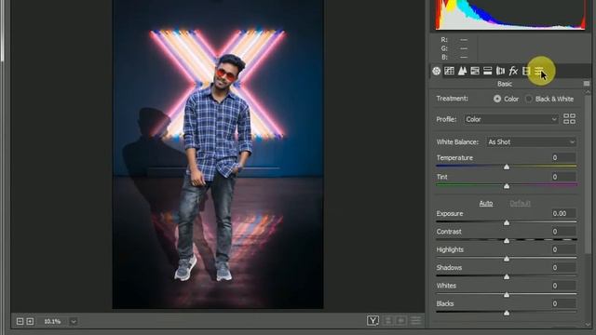Click the panel scrollbar up arrow

coord(588,92)
